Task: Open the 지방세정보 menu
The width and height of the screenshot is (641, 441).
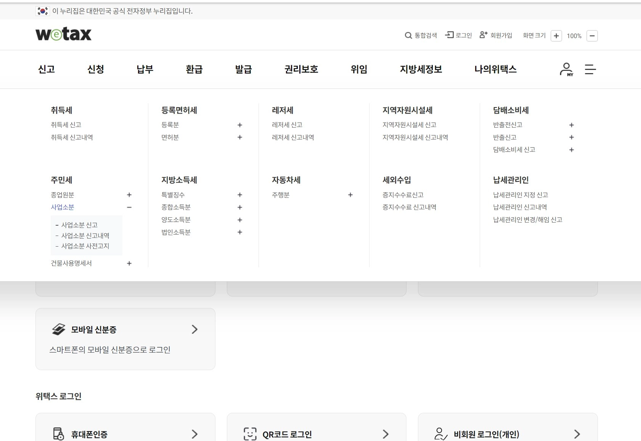Action: [x=421, y=69]
